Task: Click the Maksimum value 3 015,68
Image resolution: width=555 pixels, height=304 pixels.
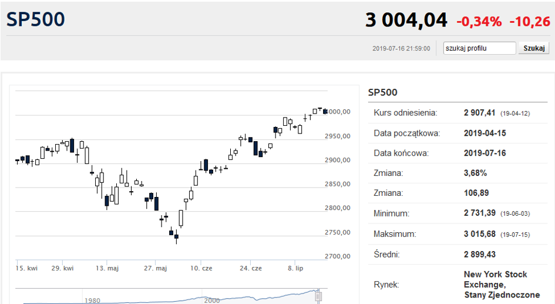Action: point(480,234)
